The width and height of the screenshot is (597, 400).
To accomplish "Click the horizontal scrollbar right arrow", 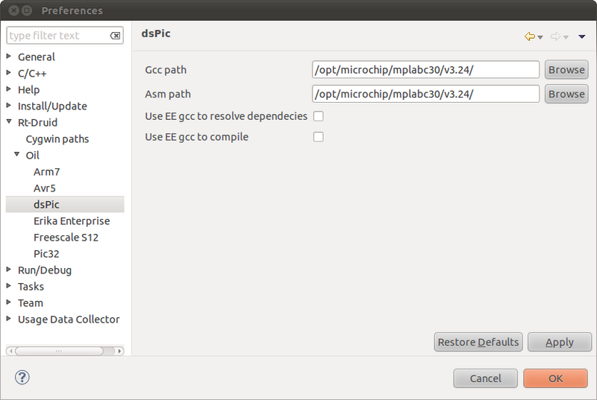I will (x=119, y=351).
